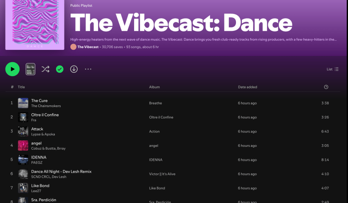
Task: Click the Like Bond track artwork
Action: [23, 188]
